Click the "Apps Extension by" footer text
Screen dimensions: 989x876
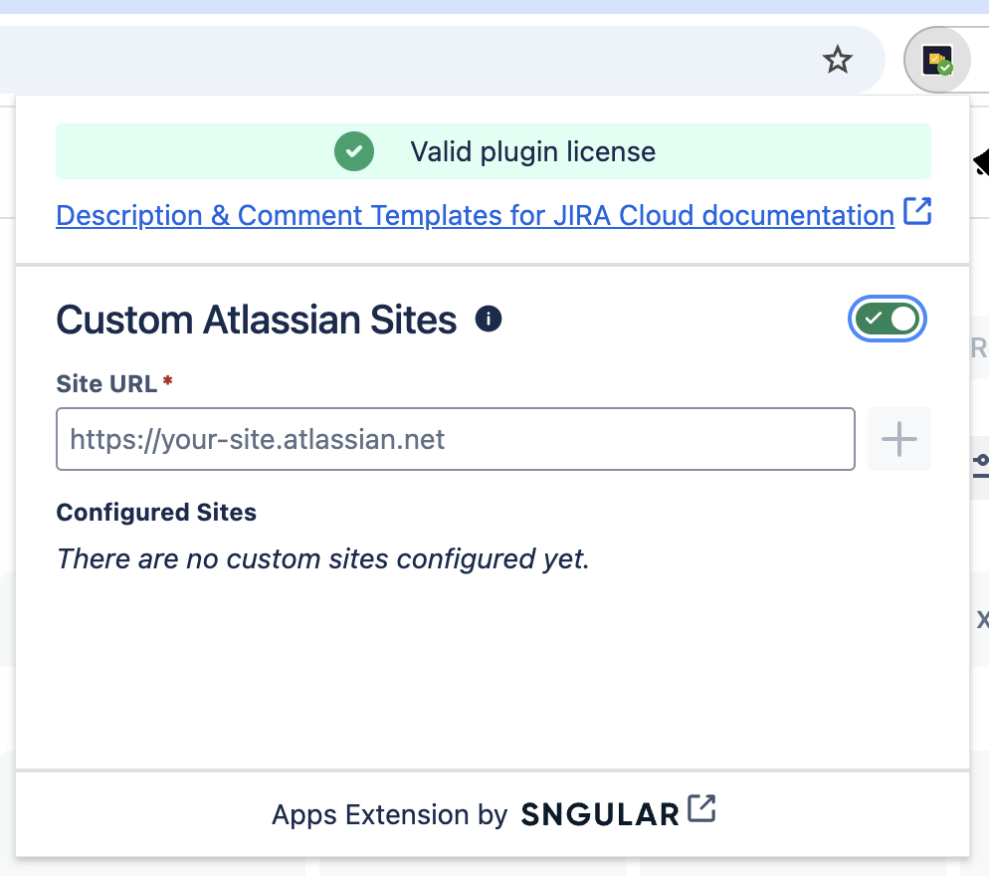[389, 815]
